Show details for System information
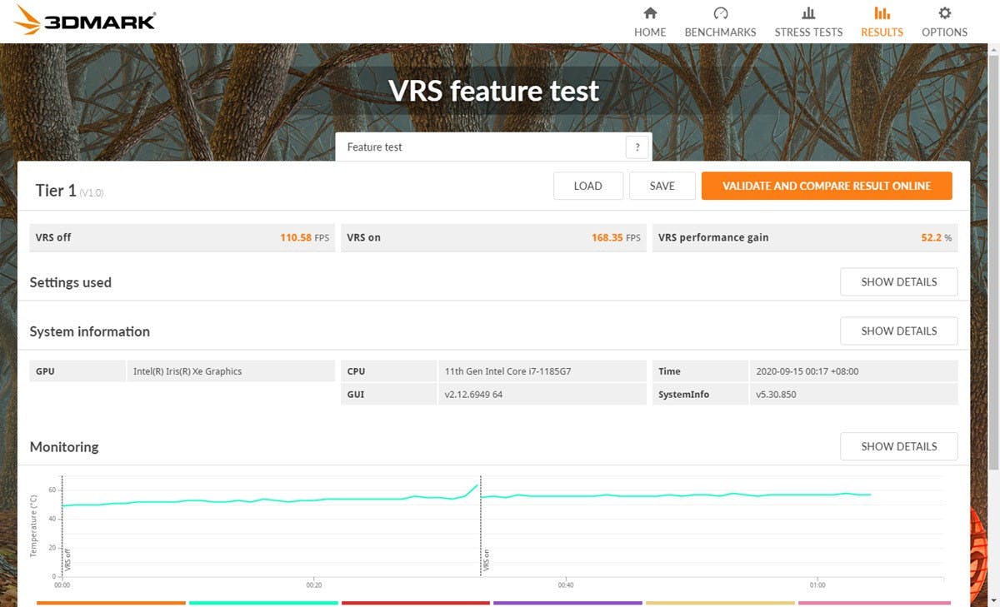The height and width of the screenshot is (607, 1000). (898, 331)
